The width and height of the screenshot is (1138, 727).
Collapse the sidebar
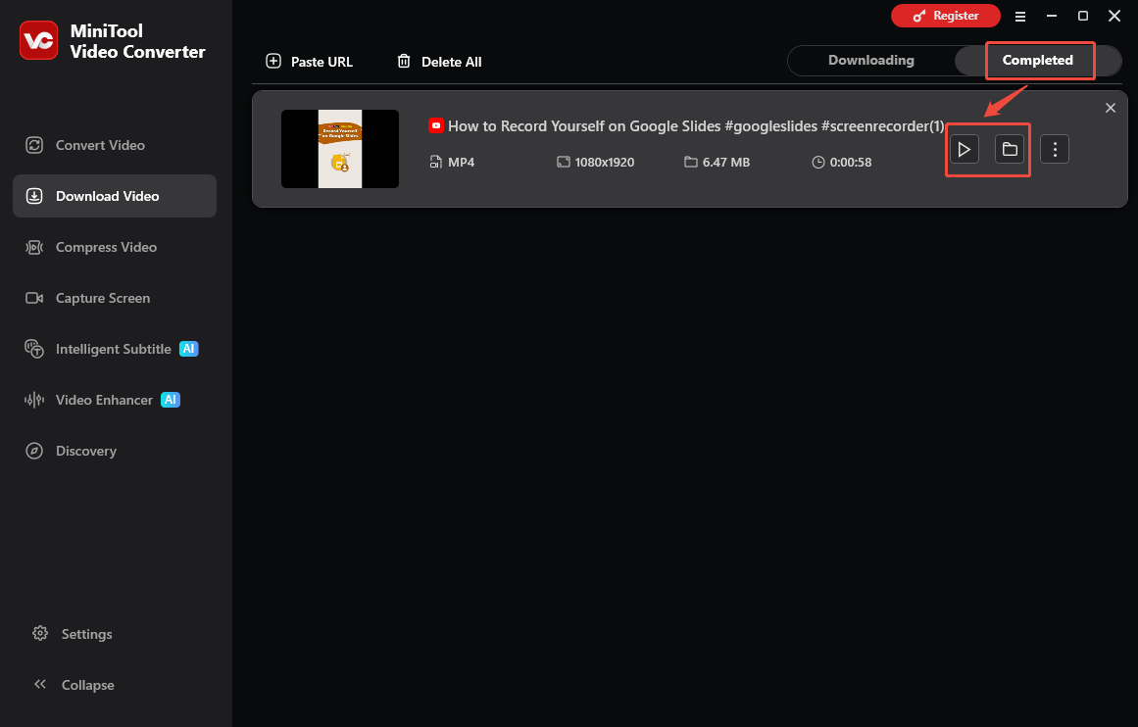point(74,684)
